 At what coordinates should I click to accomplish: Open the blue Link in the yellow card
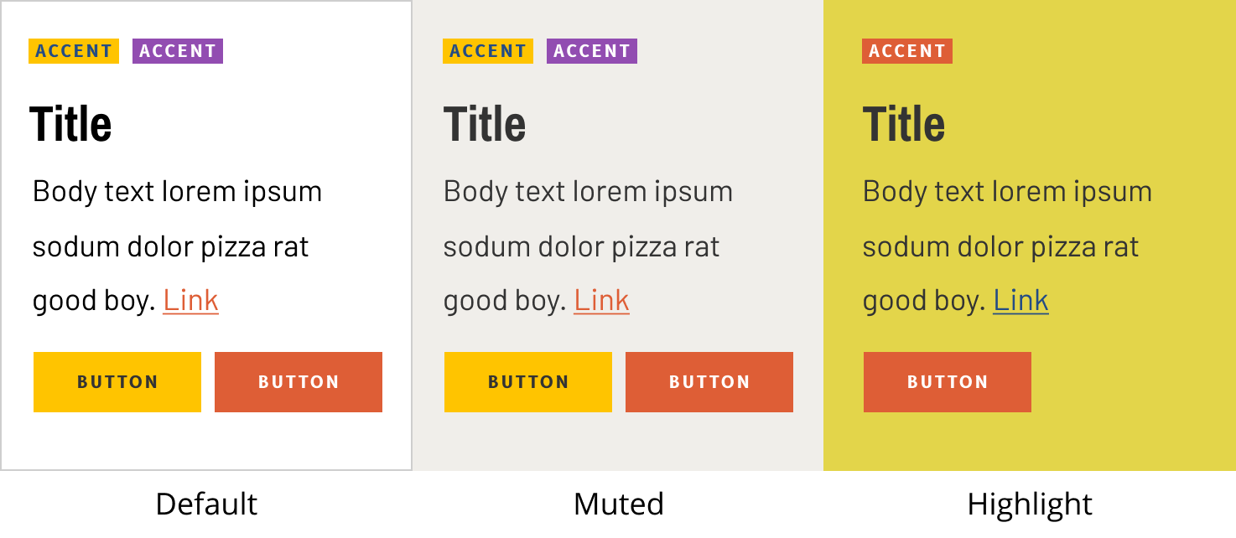(1020, 300)
